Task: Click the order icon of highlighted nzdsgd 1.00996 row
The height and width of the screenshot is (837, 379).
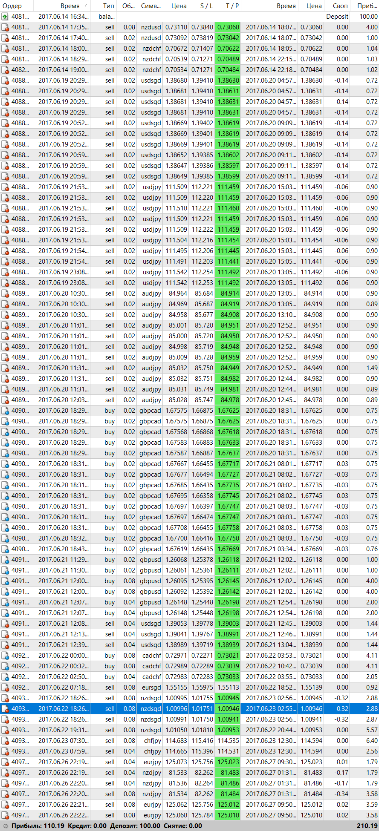Action: [5, 709]
